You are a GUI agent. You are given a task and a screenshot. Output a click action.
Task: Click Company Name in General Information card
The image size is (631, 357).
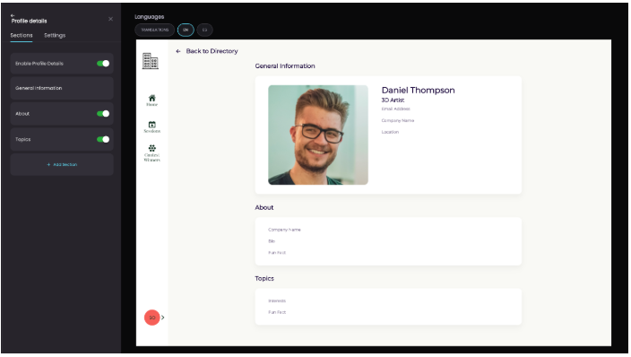398,120
